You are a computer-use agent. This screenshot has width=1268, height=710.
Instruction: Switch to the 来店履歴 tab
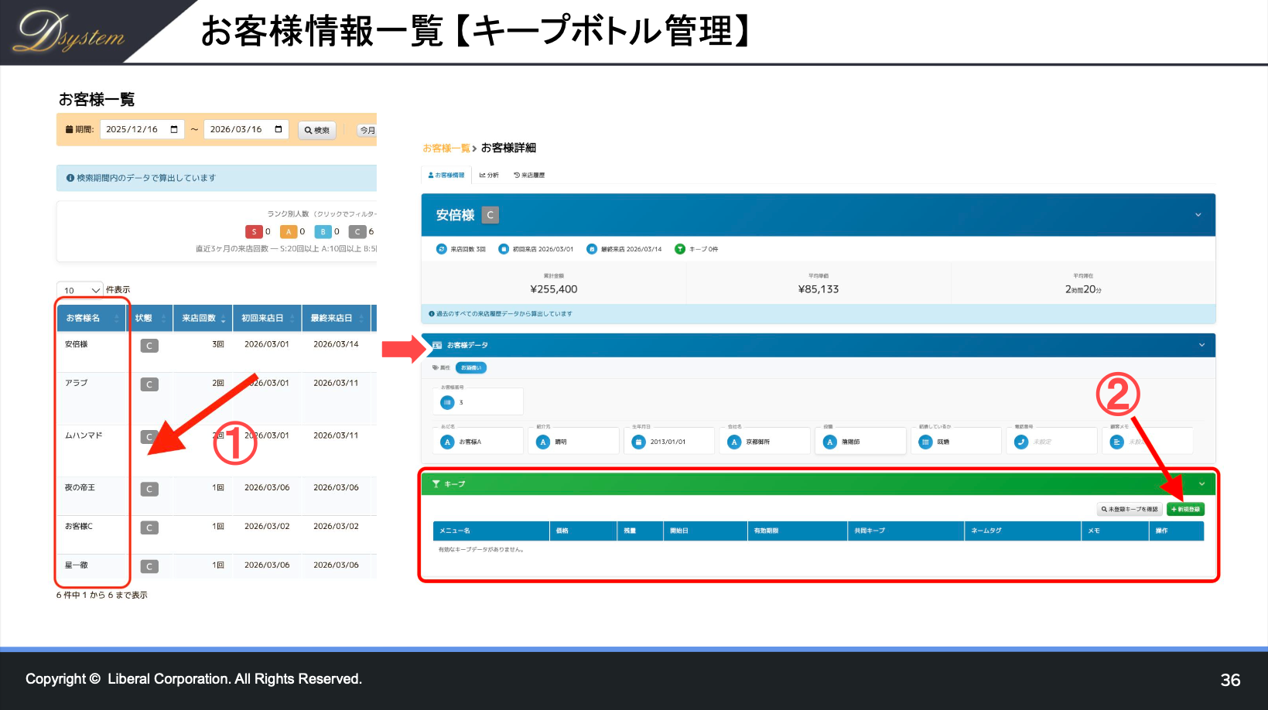529,175
